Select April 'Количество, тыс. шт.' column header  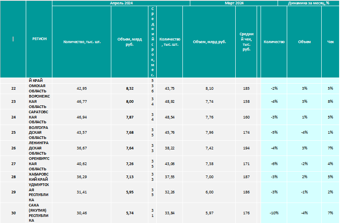point(82,42)
